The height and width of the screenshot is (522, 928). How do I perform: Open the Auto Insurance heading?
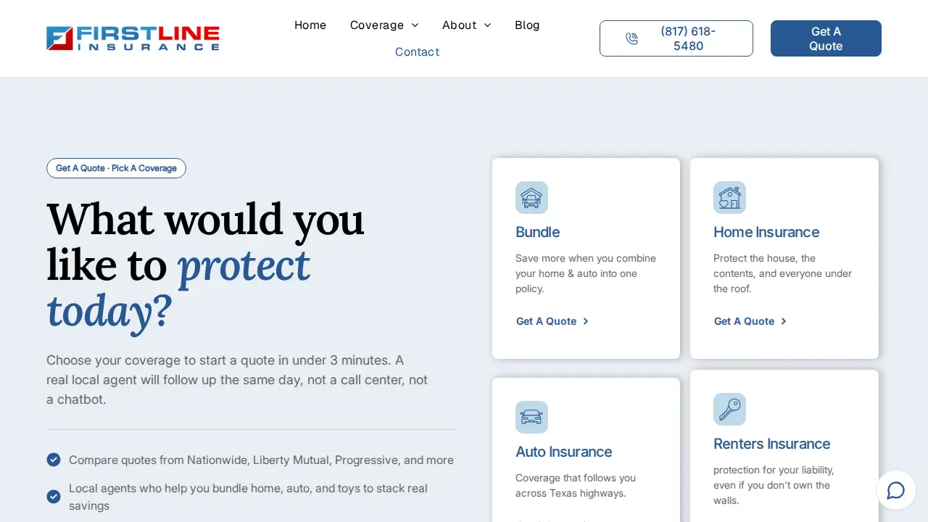[x=563, y=452]
